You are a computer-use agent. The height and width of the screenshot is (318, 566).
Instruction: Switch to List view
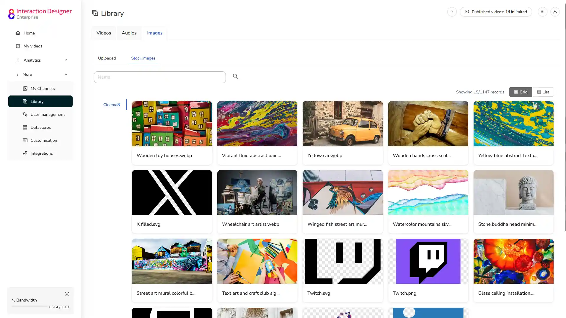pyautogui.click(x=543, y=92)
